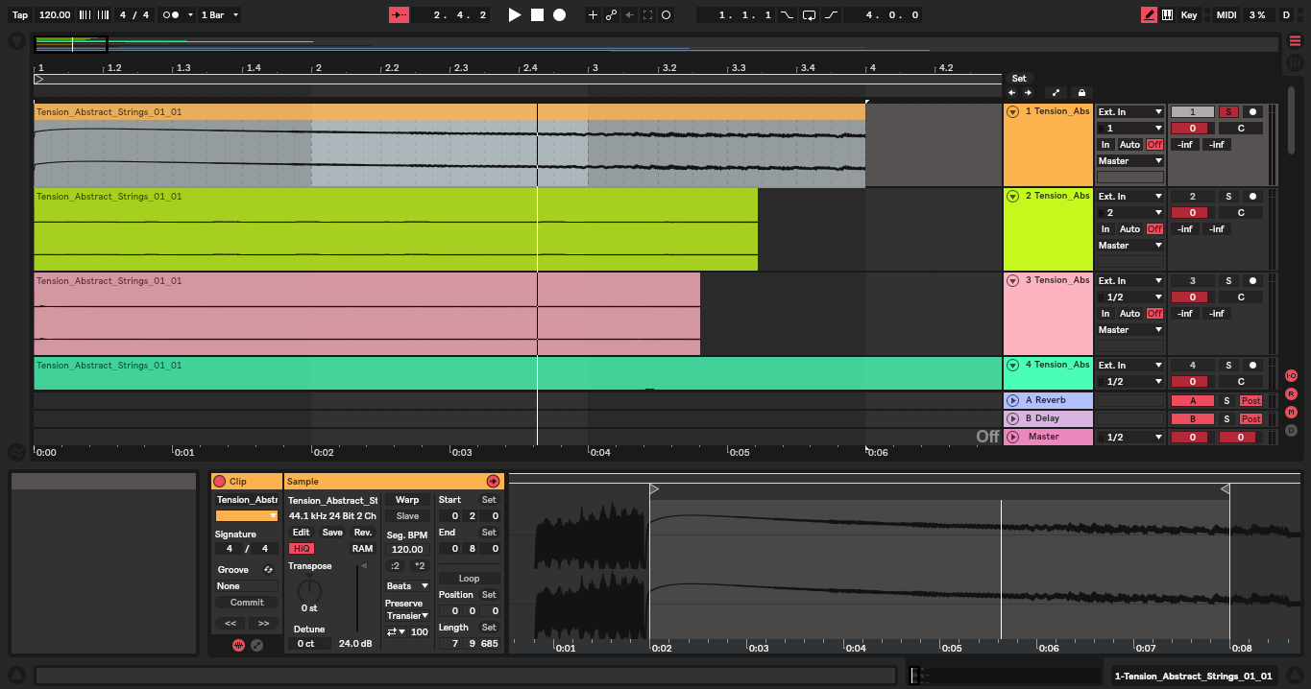Open the Beats warp mode dropdown
This screenshot has width=1311, height=689.
click(407, 585)
